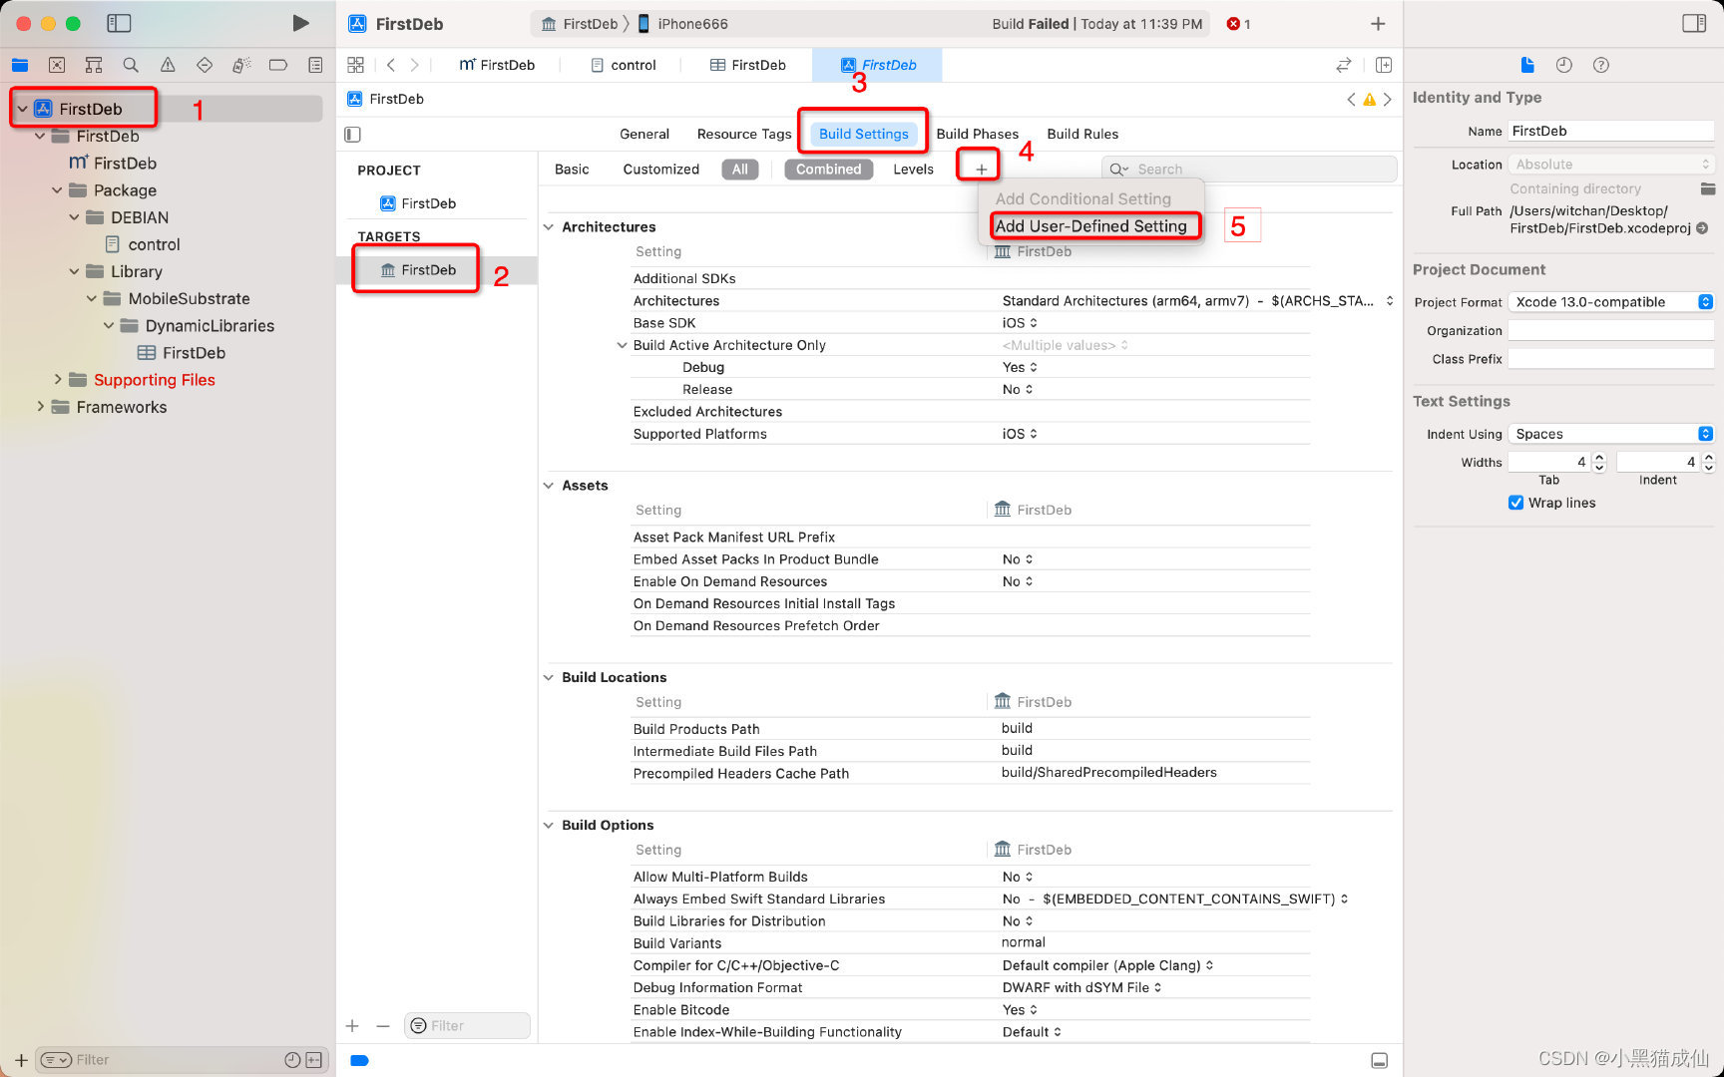This screenshot has height=1077, width=1724.
Task: Show Customized build settings
Action: pyautogui.click(x=660, y=170)
